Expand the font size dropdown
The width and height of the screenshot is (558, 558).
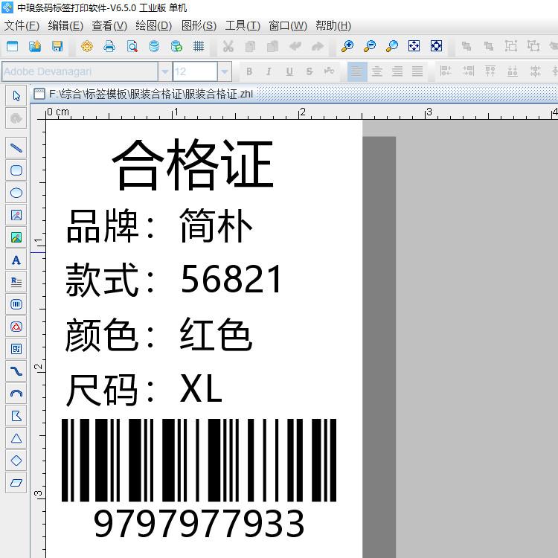(224, 71)
